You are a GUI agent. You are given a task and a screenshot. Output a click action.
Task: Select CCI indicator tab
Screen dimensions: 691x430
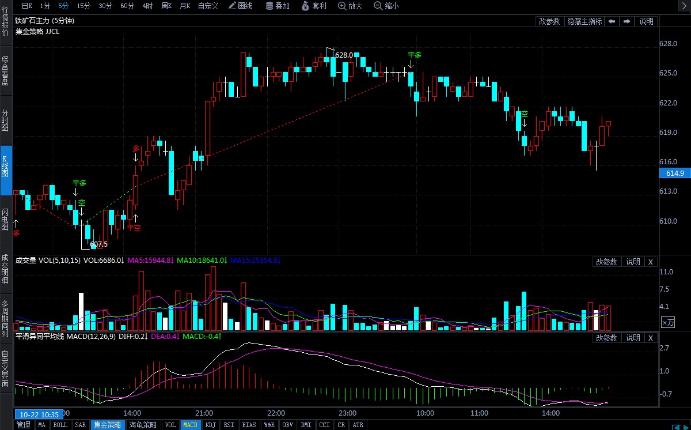(324, 425)
